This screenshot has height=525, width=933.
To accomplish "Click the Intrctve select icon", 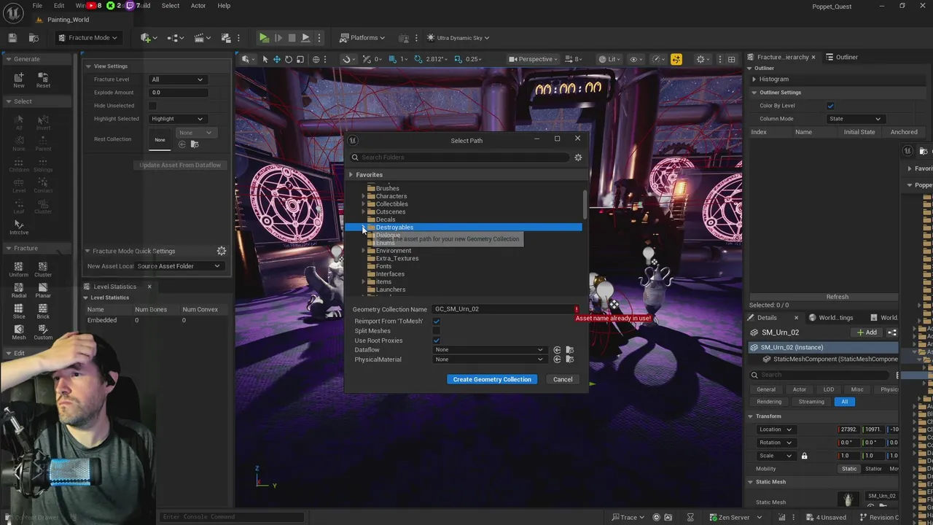I will pos(19,227).
